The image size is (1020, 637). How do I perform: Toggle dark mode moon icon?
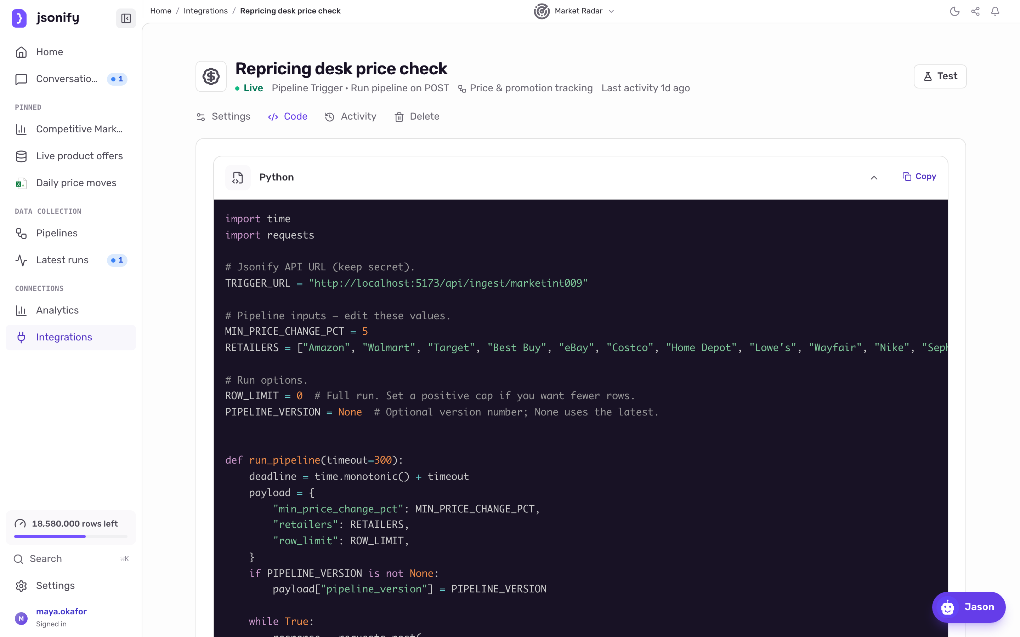point(955,11)
